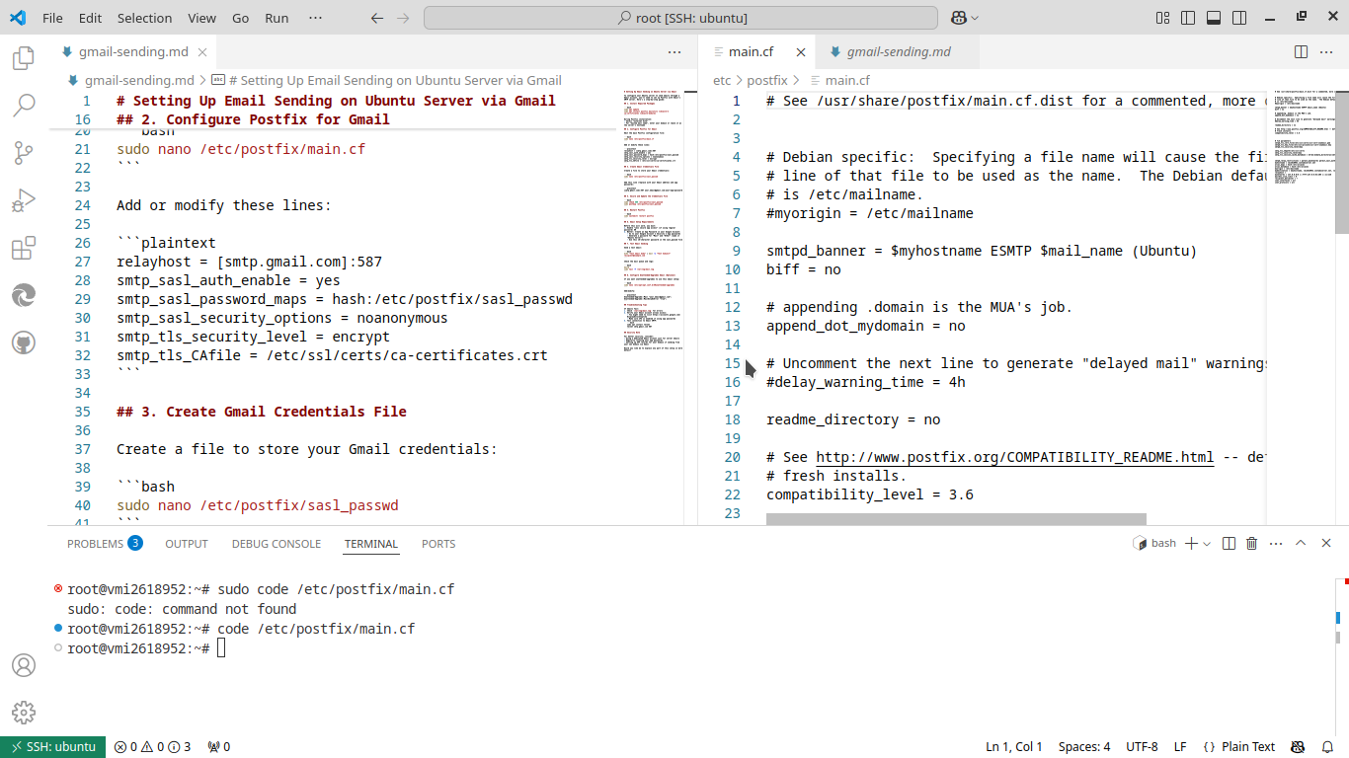This screenshot has height=758, width=1349.
Task: Toggle the primary side bar
Action: point(1188,18)
